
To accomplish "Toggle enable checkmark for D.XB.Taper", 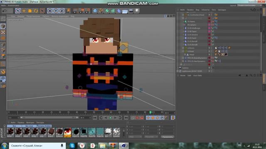I will point(213,31).
